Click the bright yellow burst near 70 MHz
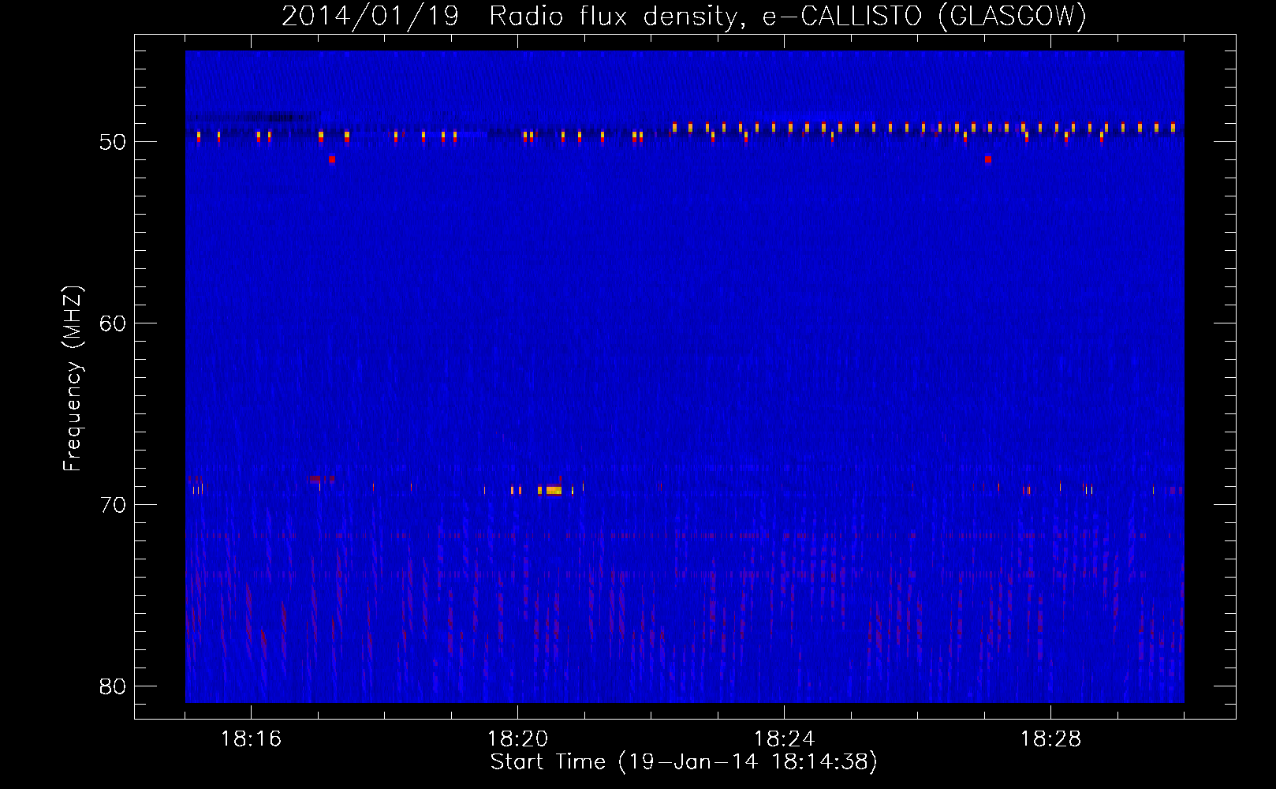This screenshot has width=1276, height=789. click(x=553, y=491)
